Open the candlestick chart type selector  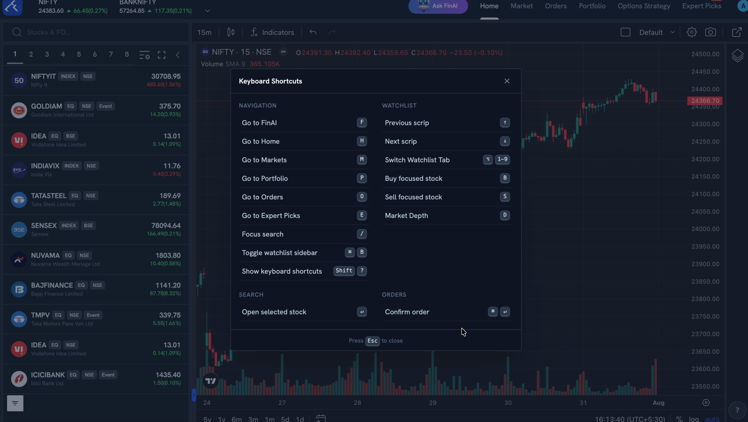pos(231,32)
